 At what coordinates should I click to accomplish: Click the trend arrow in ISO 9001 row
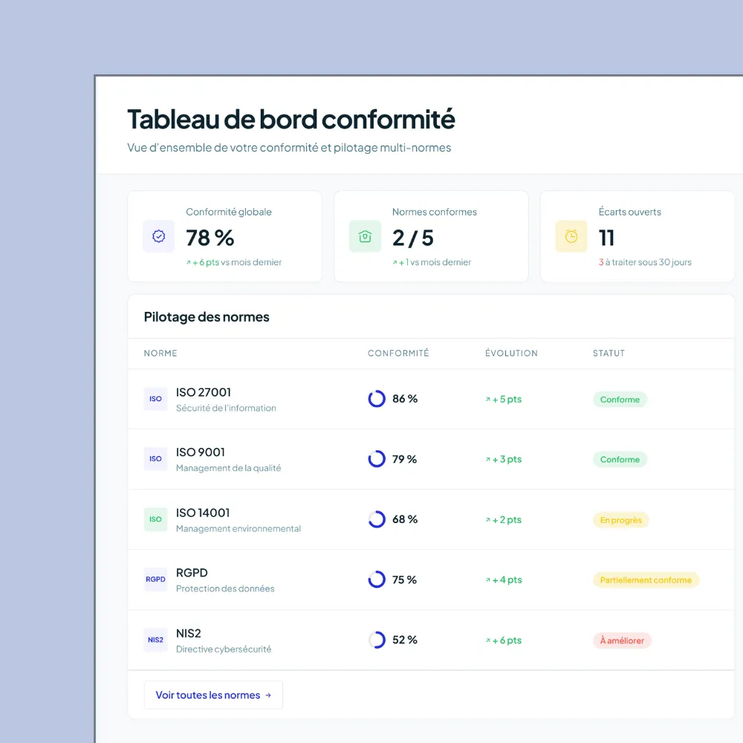(487, 459)
